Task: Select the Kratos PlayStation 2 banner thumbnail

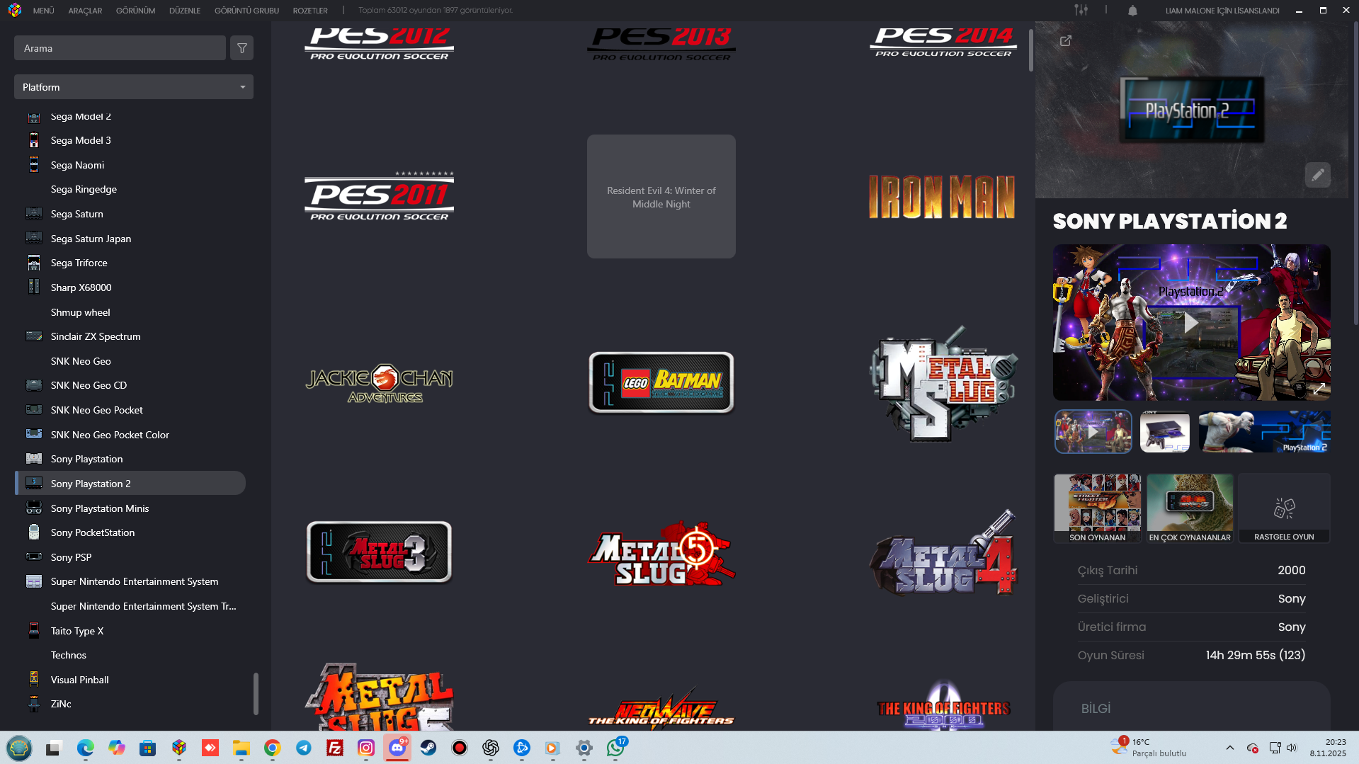Action: click(1264, 431)
